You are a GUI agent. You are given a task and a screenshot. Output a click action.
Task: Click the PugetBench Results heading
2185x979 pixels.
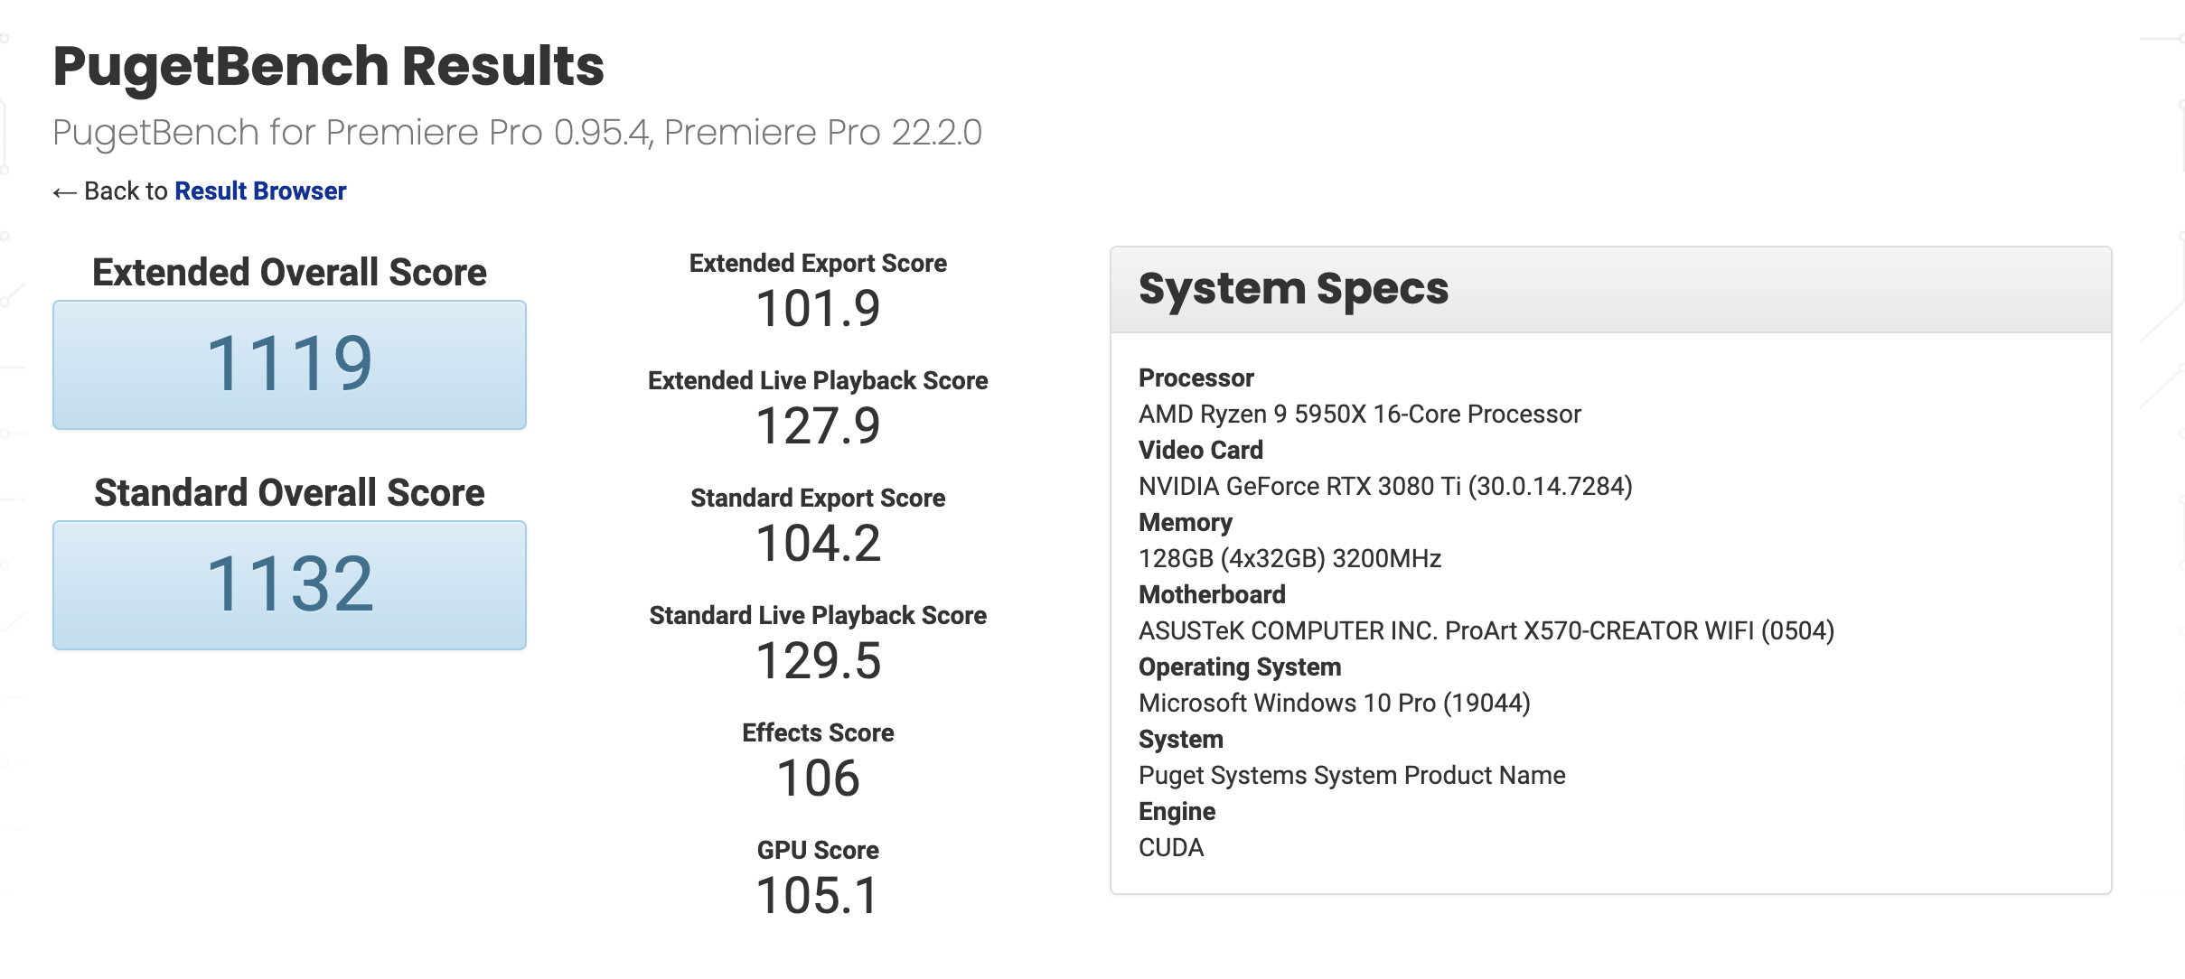[328, 67]
